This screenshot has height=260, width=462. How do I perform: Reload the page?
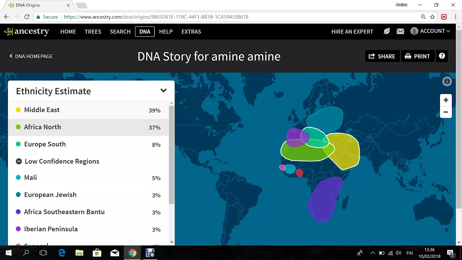[x=27, y=17]
